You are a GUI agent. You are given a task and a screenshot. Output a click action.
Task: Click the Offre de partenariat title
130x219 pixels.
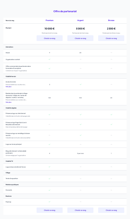coord(65,11)
